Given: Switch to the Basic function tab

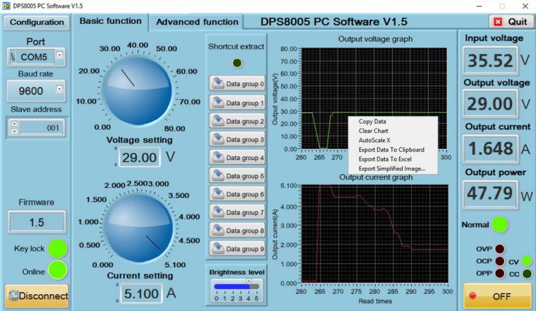Looking at the screenshot, I should [x=111, y=21].
